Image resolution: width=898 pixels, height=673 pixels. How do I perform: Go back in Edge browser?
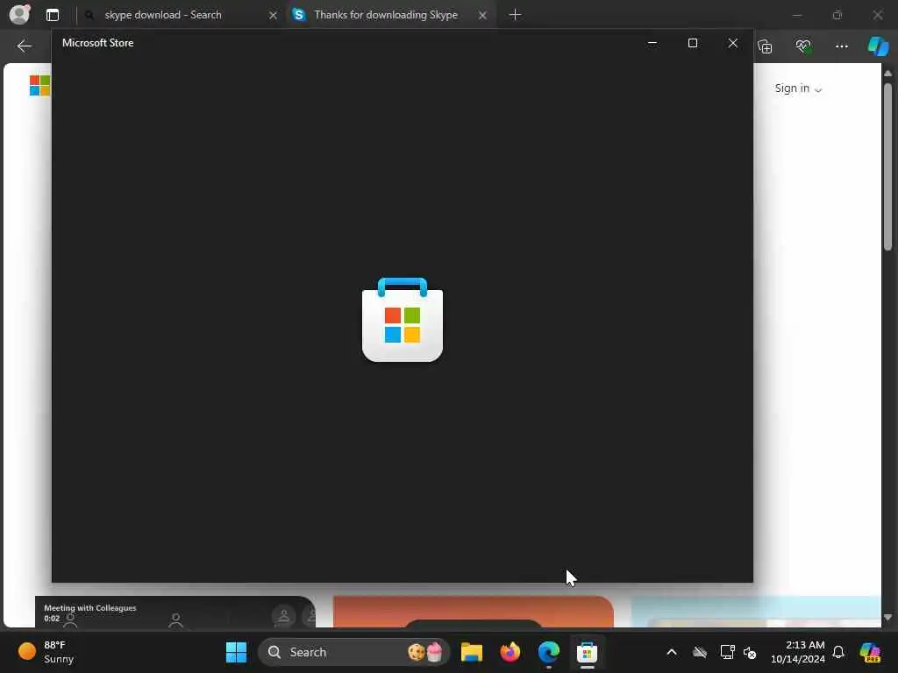24,46
